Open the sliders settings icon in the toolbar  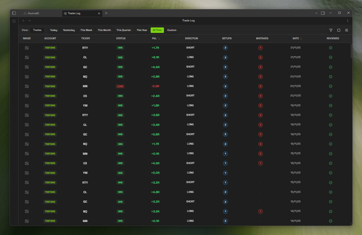[346, 30]
